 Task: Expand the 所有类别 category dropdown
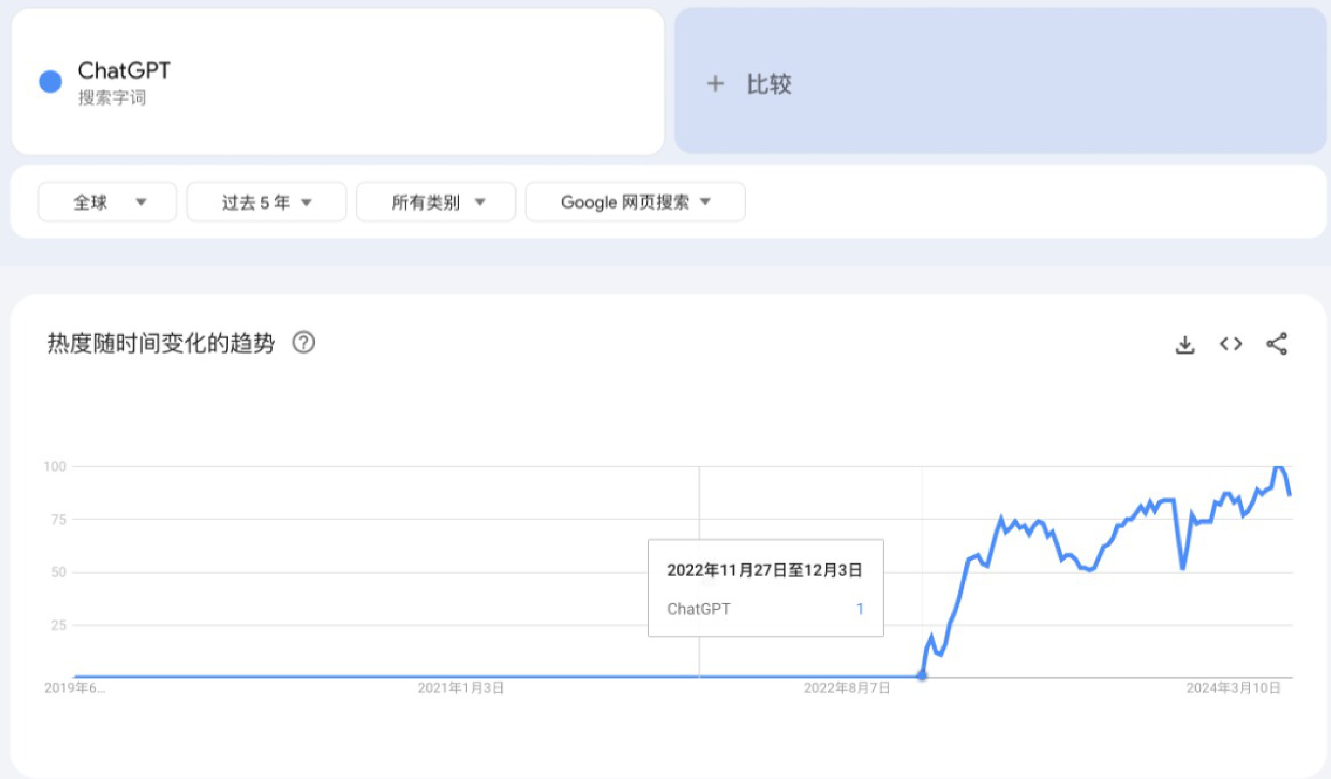(436, 202)
